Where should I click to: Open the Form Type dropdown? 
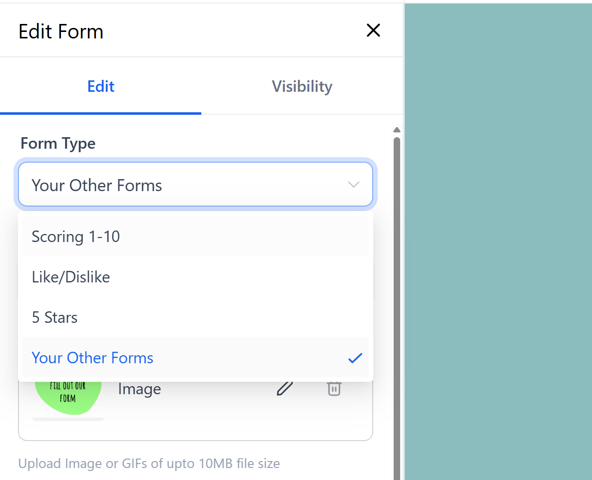tap(195, 184)
